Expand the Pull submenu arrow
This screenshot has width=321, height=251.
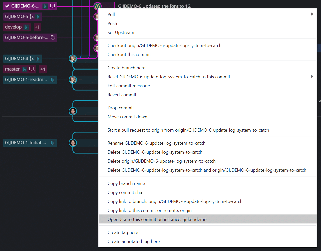312,14
